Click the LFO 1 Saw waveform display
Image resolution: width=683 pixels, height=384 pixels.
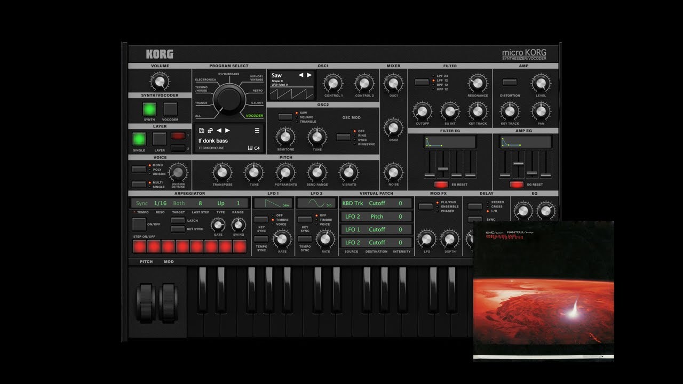coord(273,203)
